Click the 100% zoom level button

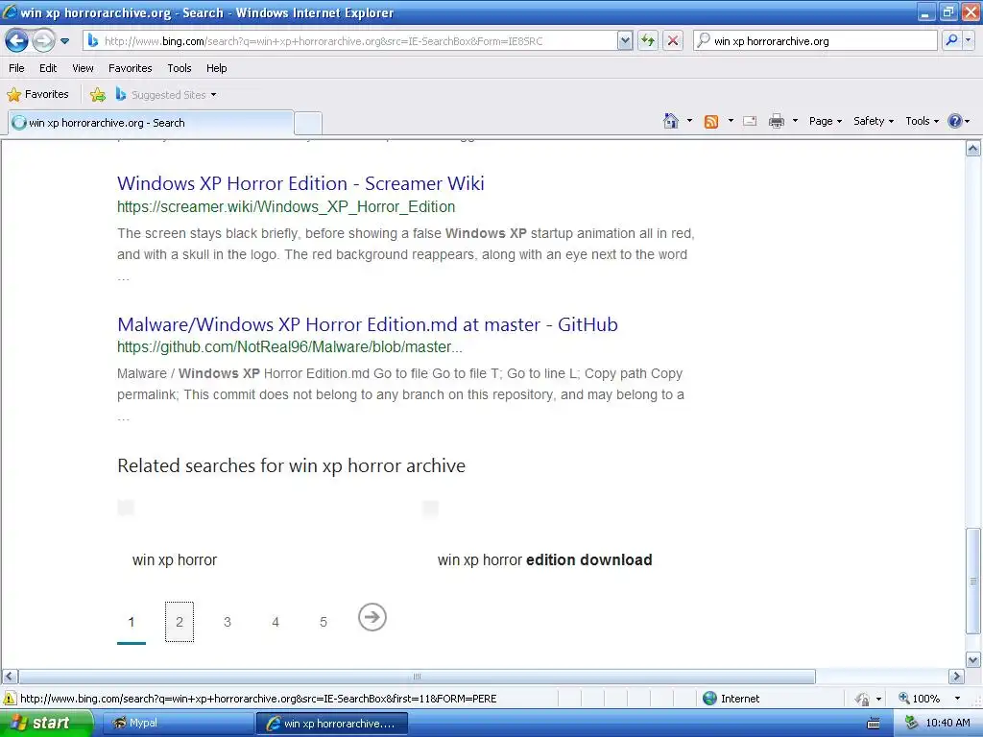(x=919, y=699)
